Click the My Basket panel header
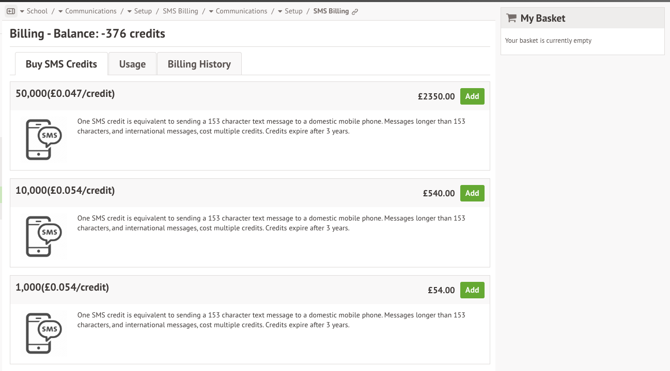The height and width of the screenshot is (371, 670). click(582, 18)
